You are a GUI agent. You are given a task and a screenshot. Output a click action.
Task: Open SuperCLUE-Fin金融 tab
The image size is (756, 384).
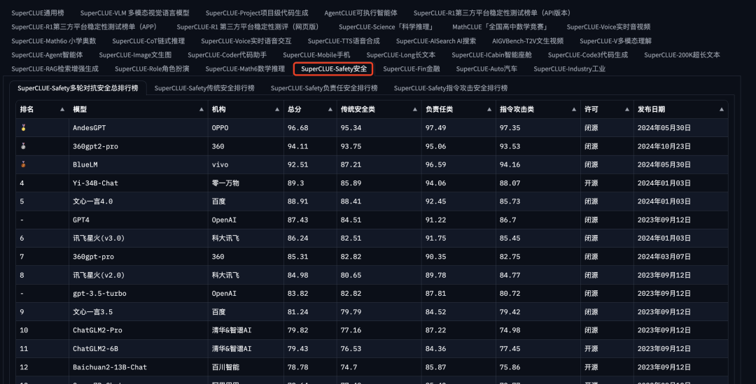[x=412, y=69]
